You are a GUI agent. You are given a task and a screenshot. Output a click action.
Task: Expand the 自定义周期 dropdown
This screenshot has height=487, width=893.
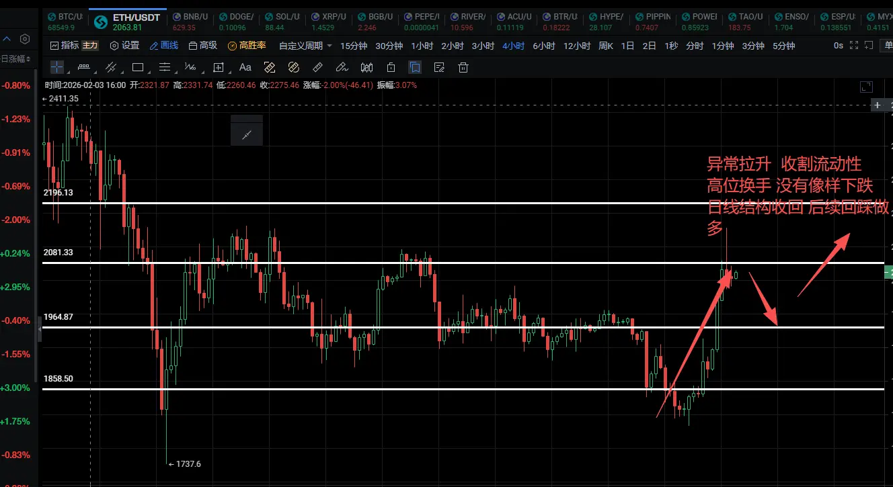pyautogui.click(x=306, y=46)
